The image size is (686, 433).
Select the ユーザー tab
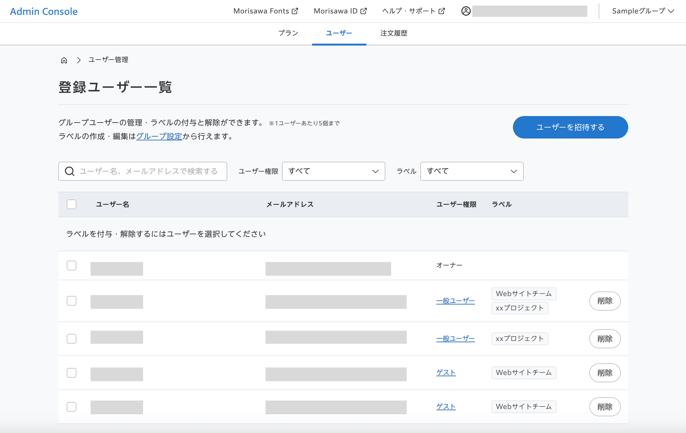click(339, 33)
